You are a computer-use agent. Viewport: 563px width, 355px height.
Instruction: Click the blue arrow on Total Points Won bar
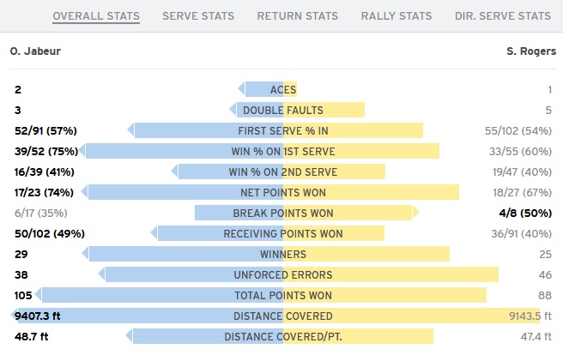(39, 295)
